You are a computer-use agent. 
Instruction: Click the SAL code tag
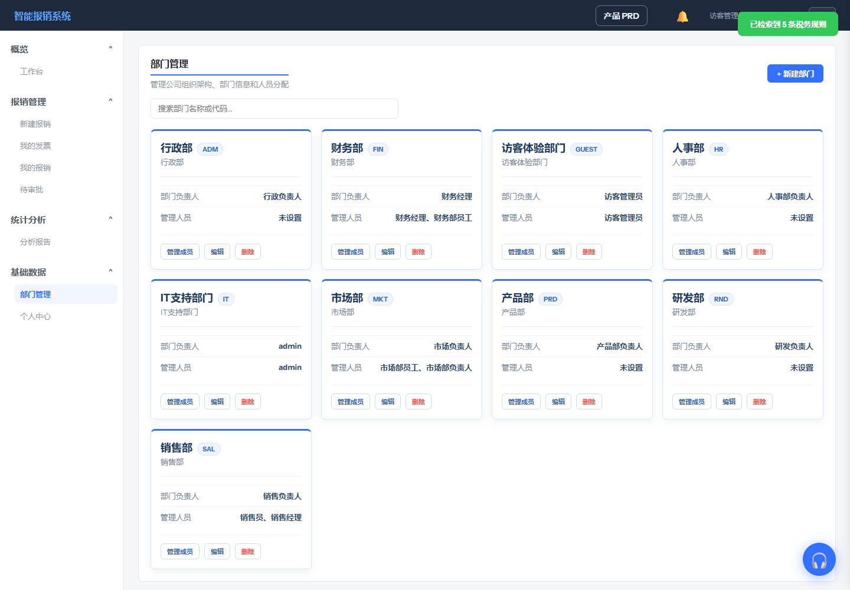click(208, 449)
